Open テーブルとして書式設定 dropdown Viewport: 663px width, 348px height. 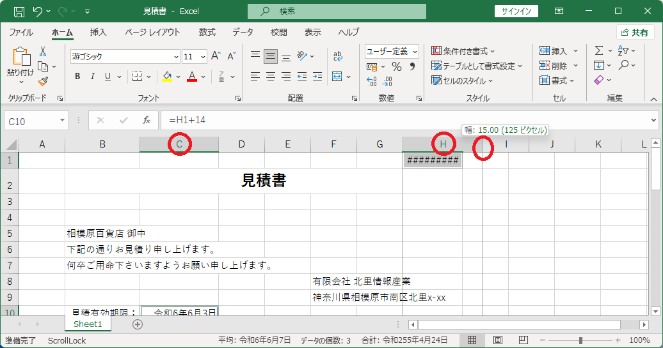[x=477, y=66]
